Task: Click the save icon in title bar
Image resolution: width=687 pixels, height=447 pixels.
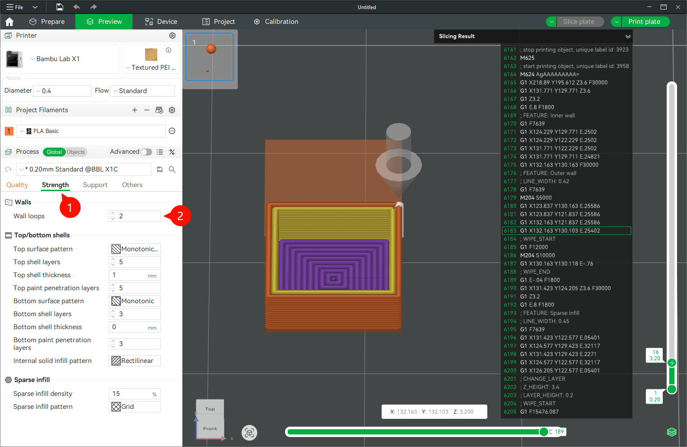Action: pos(60,7)
